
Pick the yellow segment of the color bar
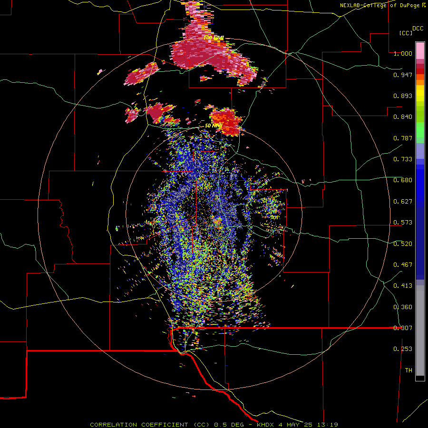[420, 93]
